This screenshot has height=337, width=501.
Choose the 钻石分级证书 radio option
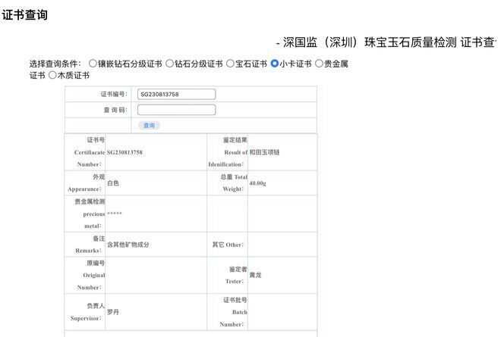point(170,64)
